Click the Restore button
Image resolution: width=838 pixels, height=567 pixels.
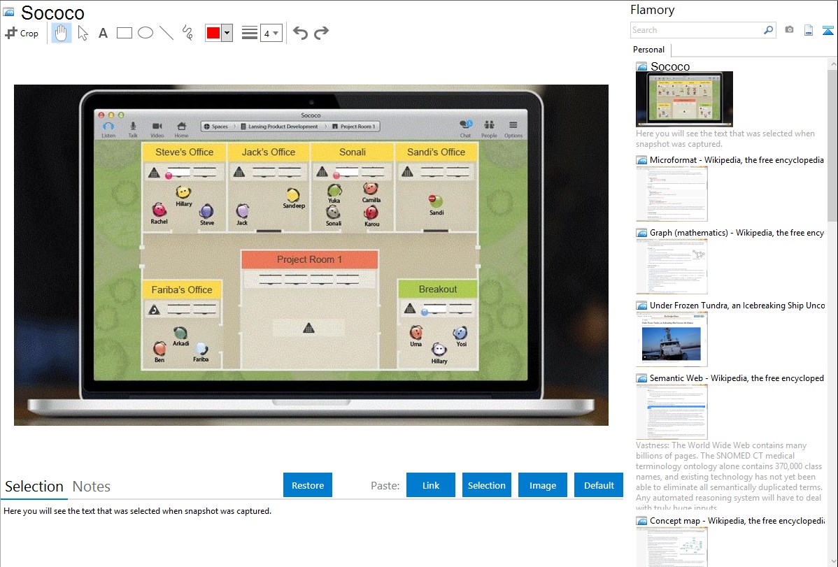click(x=308, y=485)
